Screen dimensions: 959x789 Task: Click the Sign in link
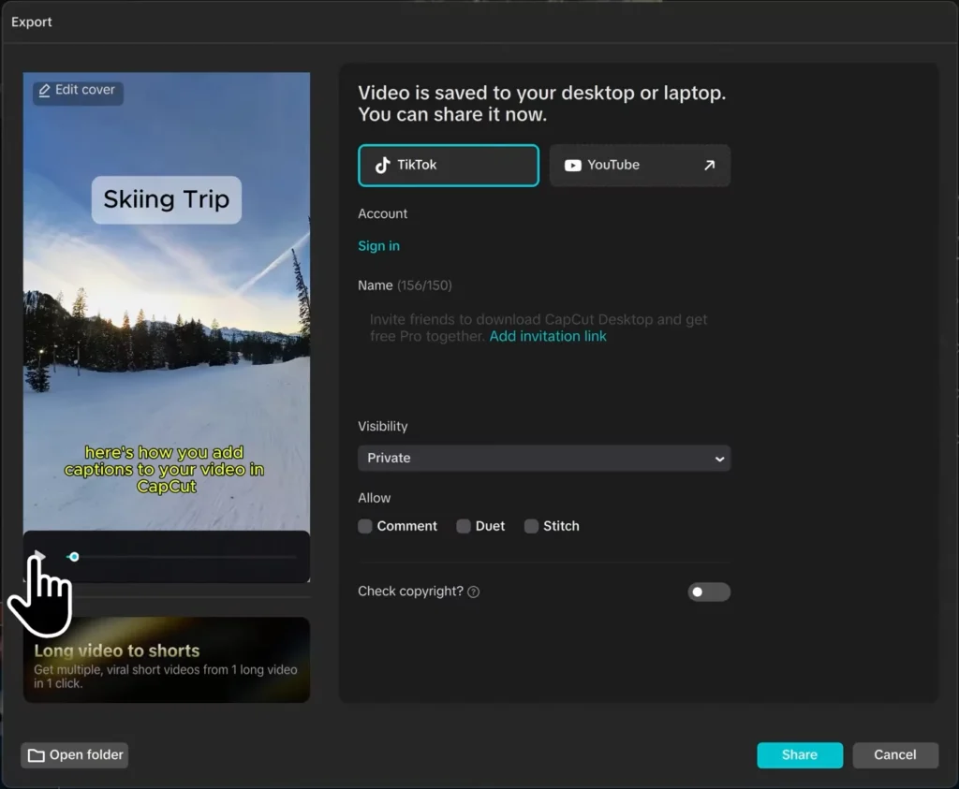378,246
